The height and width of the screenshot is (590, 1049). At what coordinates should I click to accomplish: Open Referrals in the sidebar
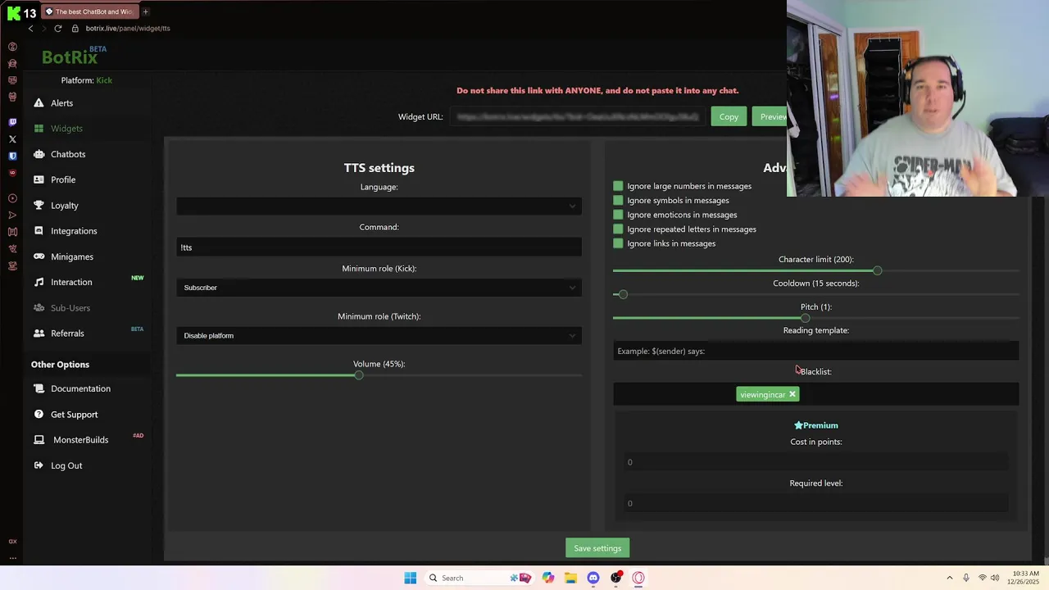(67, 334)
